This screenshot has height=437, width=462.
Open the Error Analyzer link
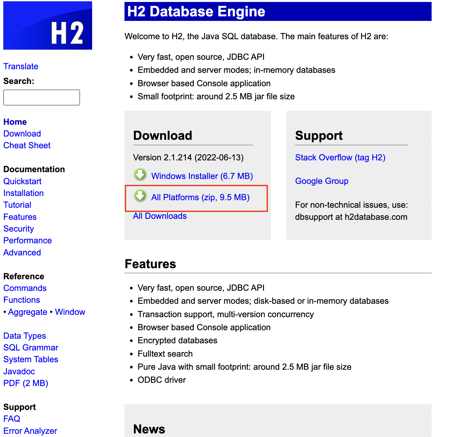(30, 431)
